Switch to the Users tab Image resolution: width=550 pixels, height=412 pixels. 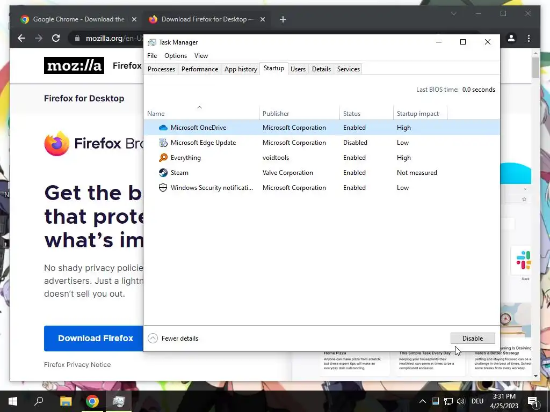(x=298, y=69)
